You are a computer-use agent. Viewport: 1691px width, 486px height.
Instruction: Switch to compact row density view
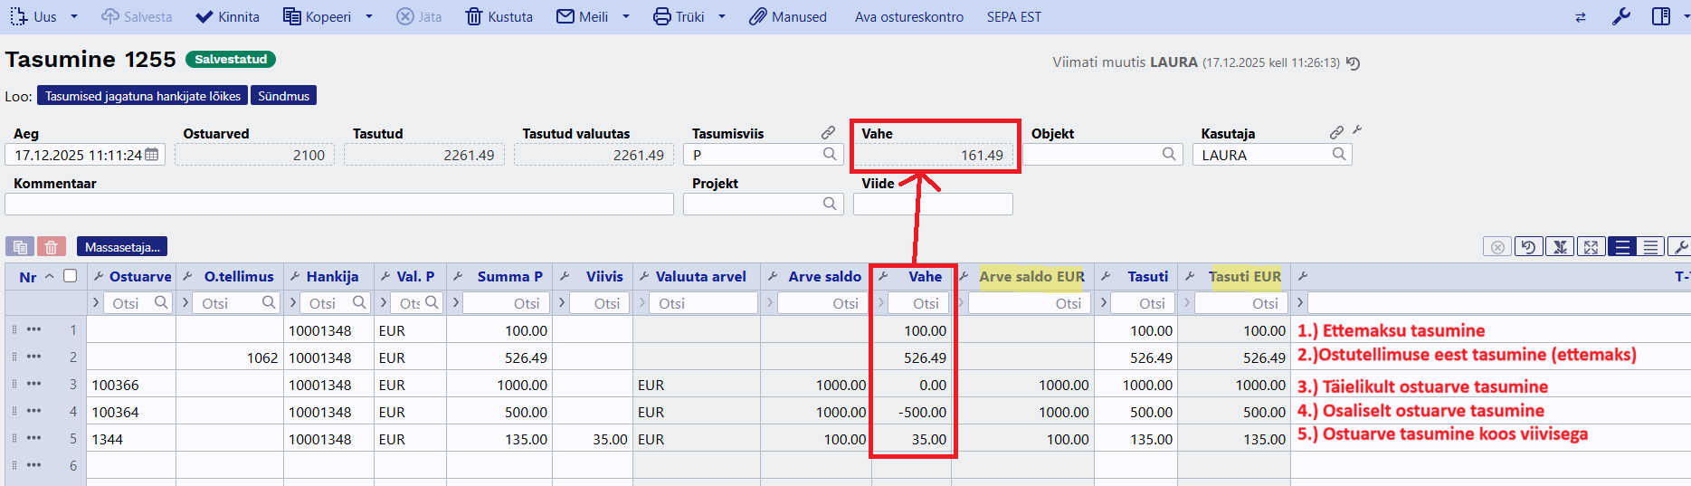point(1651,247)
